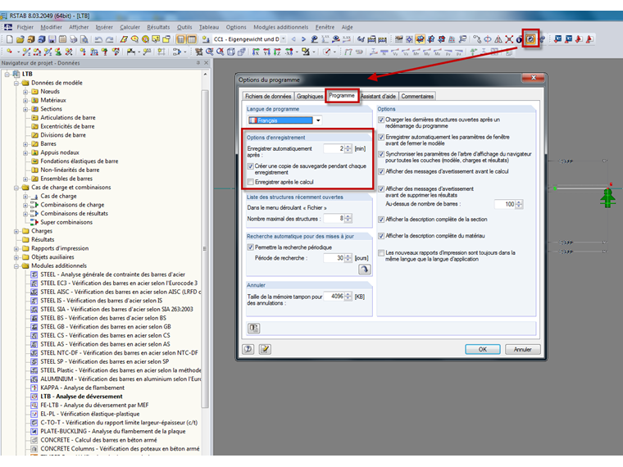Image resolution: width=623 pixels, height=467 pixels.
Task: Open the Aide menu
Action: tap(348, 27)
